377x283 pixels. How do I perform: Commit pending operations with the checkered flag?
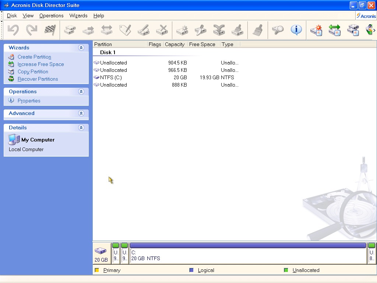coord(50,30)
